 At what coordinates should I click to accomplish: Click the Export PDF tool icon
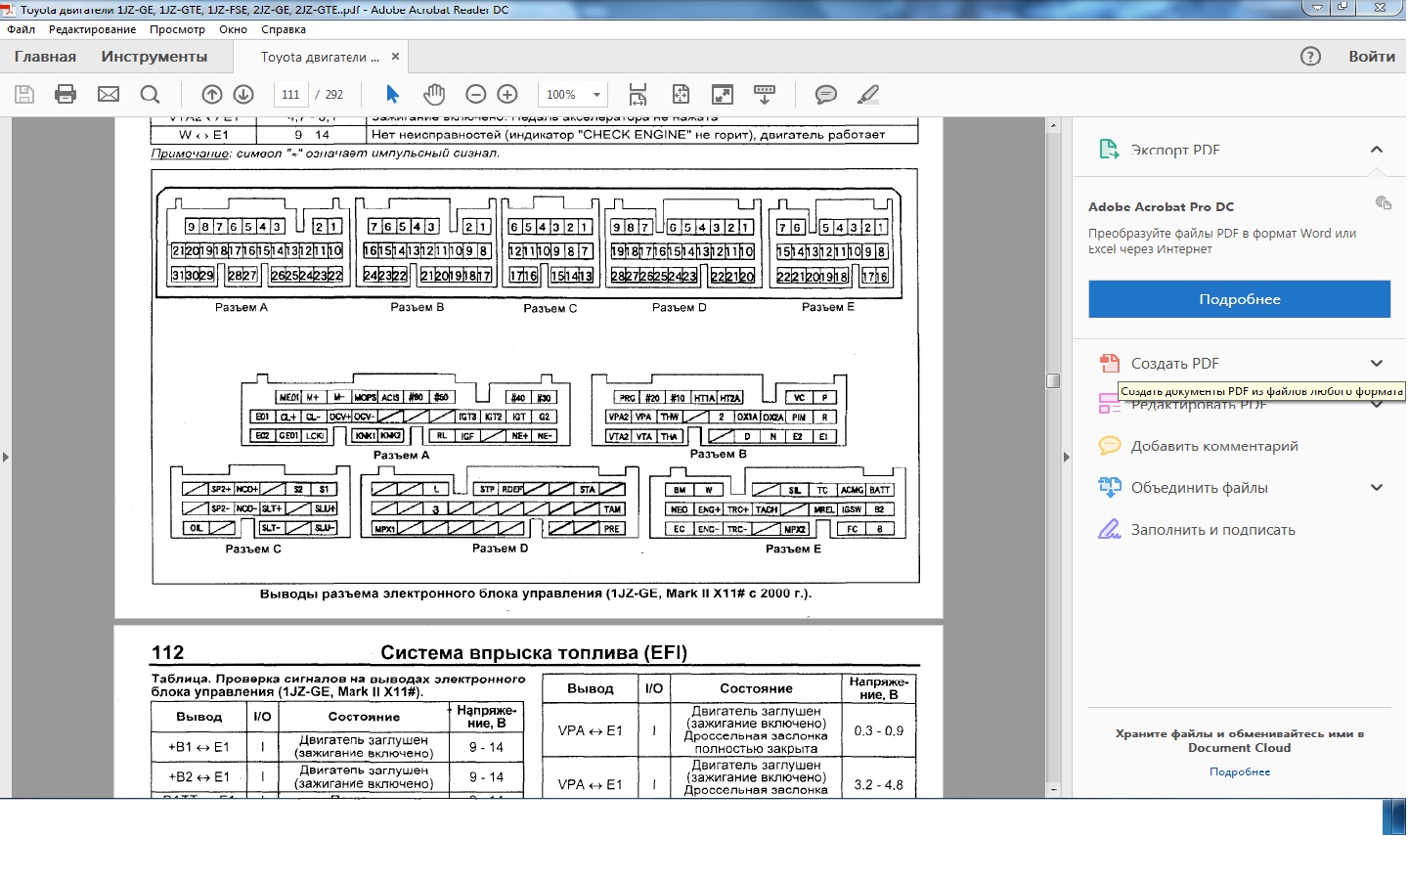[x=1109, y=150]
